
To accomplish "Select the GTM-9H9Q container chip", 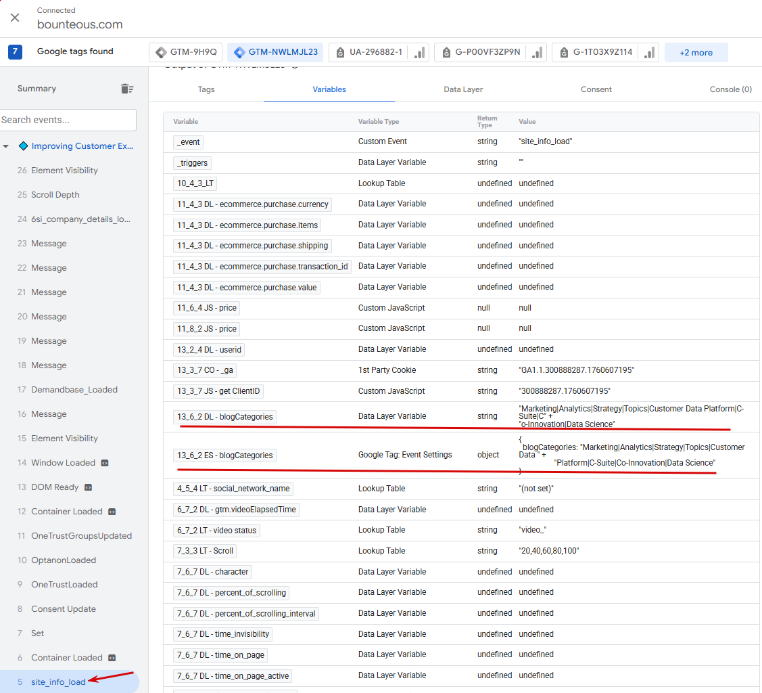I will click(186, 52).
